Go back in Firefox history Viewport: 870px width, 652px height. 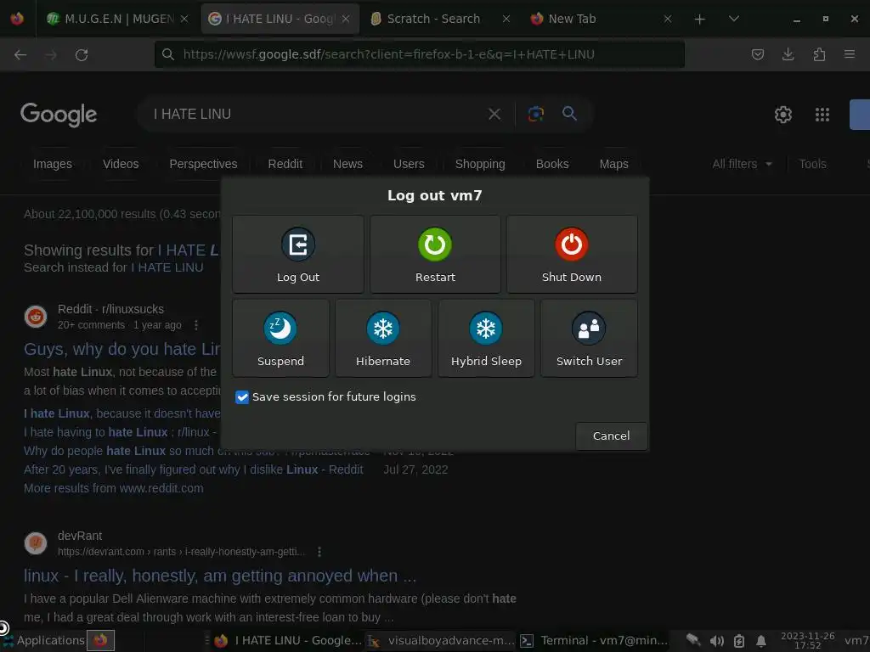(20, 54)
